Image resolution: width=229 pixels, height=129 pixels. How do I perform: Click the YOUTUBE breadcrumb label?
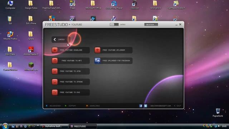pyautogui.click(x=77, y=25)
